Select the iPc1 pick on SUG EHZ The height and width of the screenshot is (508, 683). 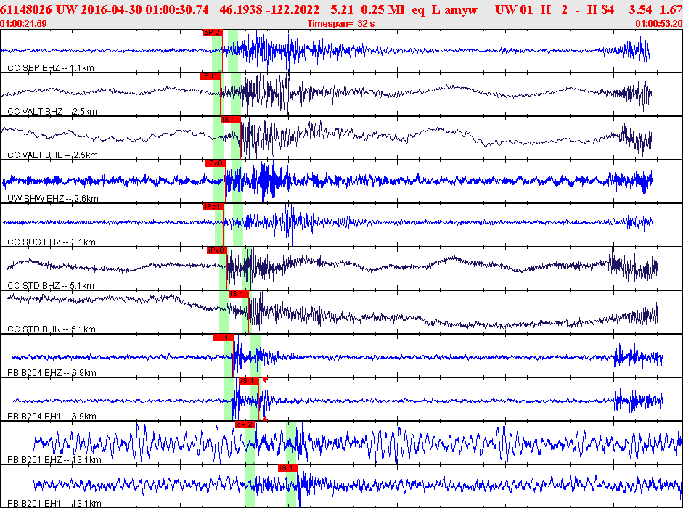(x=213, y=207)
